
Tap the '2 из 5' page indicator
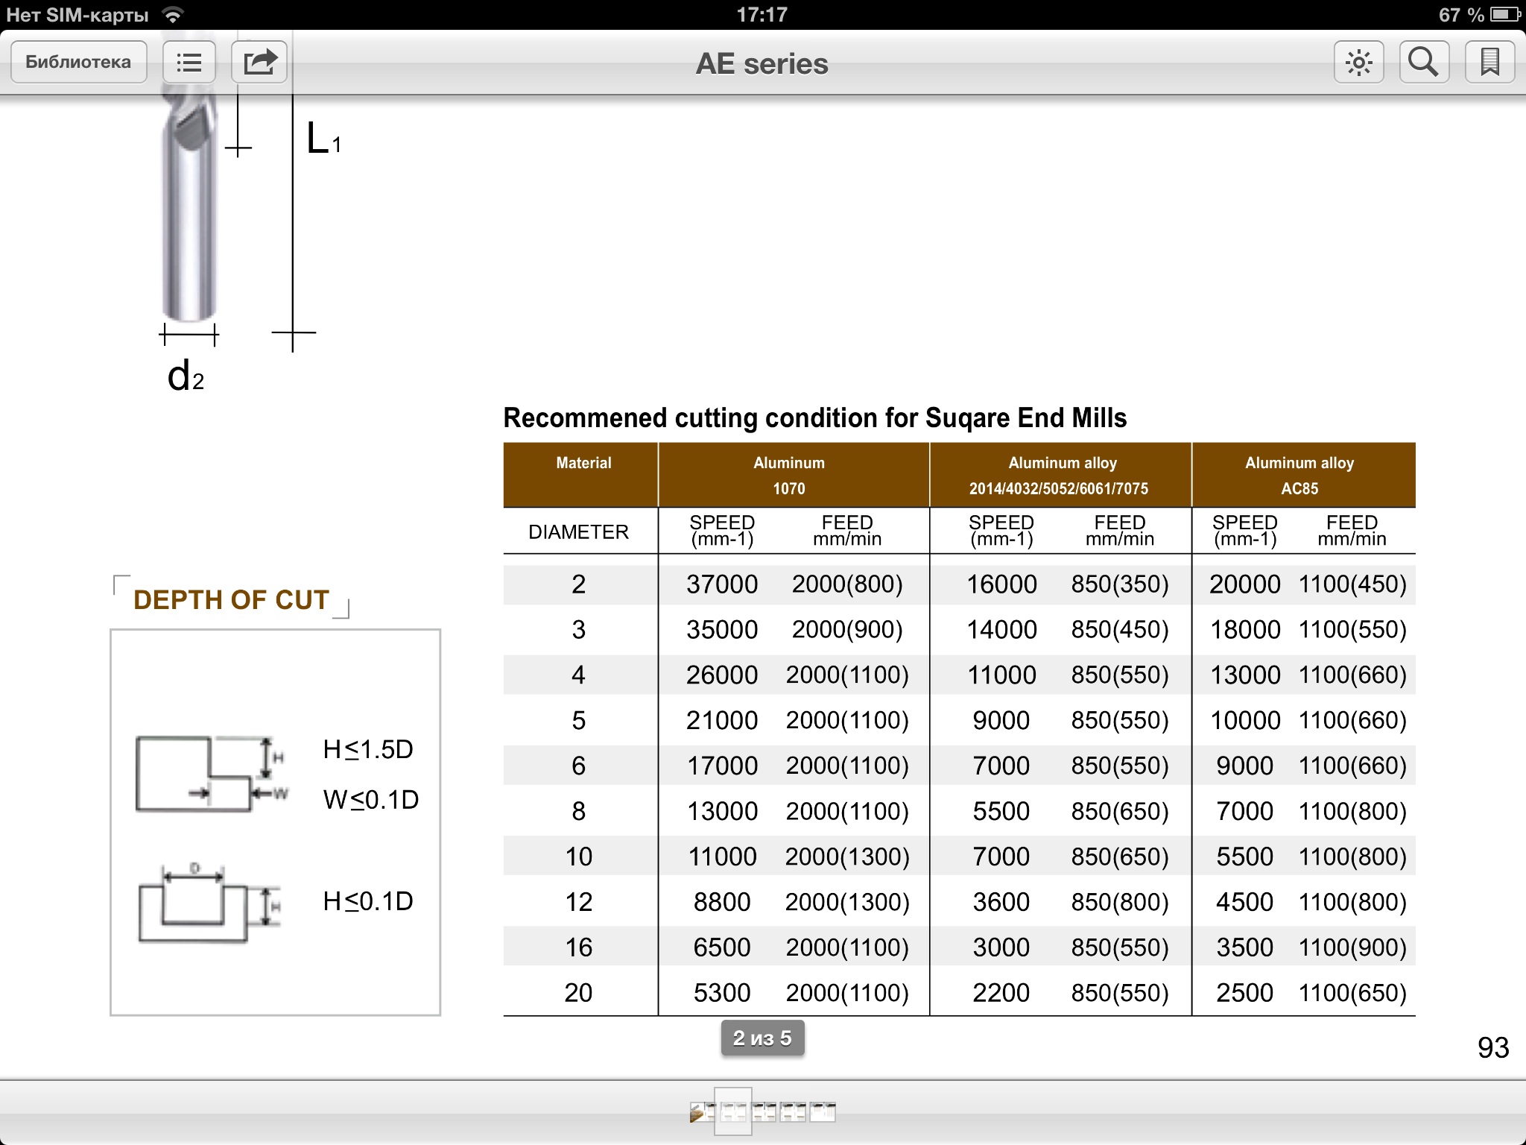762,1038
